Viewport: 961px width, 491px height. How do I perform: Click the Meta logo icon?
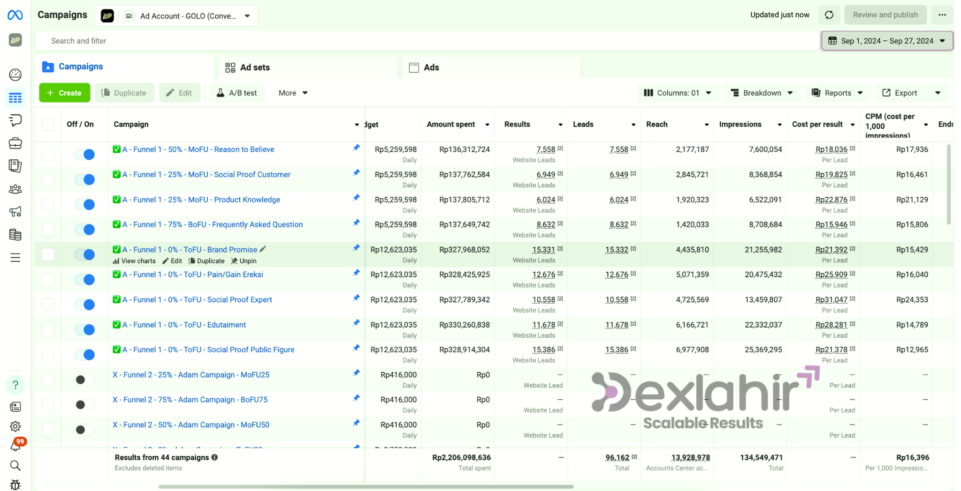point(15,15)
